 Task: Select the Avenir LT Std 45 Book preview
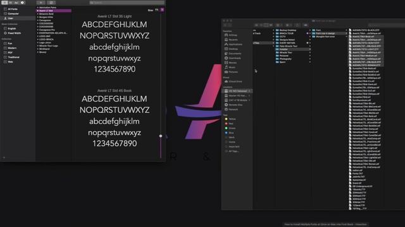115,91
